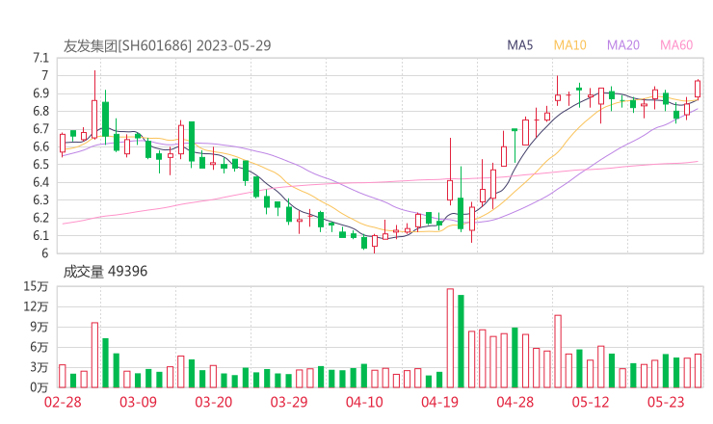Click the 3万 volume axis label
Screen dimensions: 713x424
(x=40, y=367)
